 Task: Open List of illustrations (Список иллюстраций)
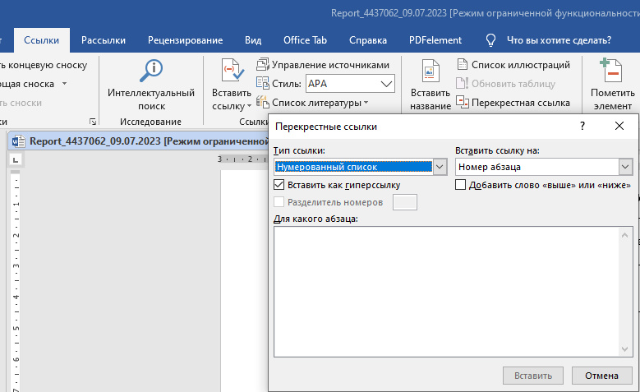point(513,64)
